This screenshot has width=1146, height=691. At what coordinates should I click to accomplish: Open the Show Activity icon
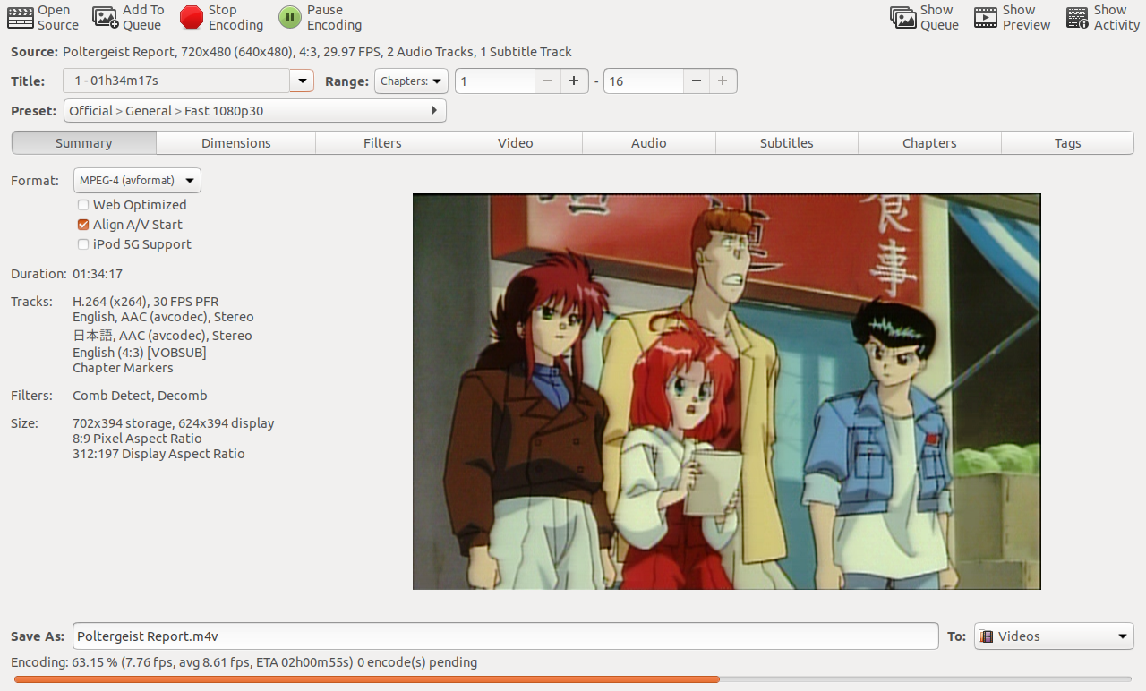click(1077, 17)
